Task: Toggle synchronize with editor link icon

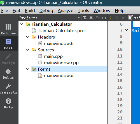Action: tap(91, 18)
